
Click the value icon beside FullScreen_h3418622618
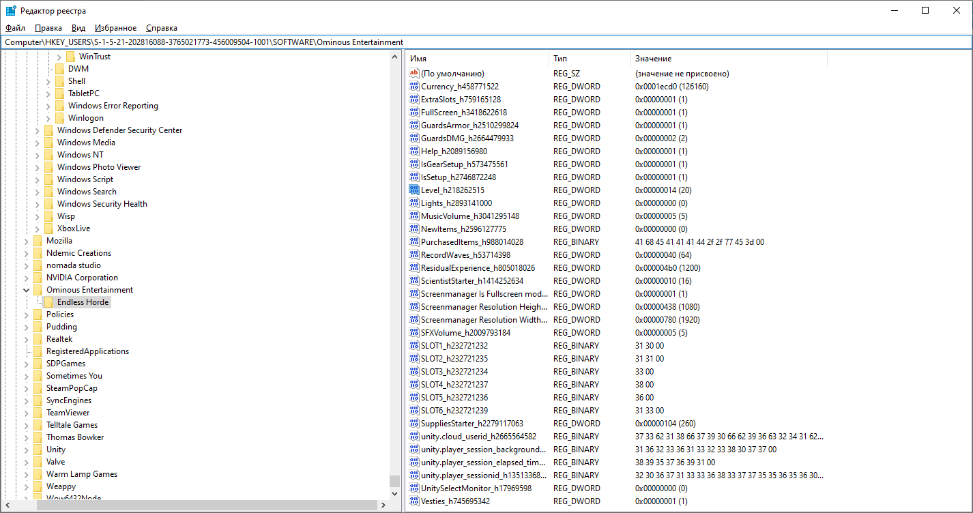(413, 113)
